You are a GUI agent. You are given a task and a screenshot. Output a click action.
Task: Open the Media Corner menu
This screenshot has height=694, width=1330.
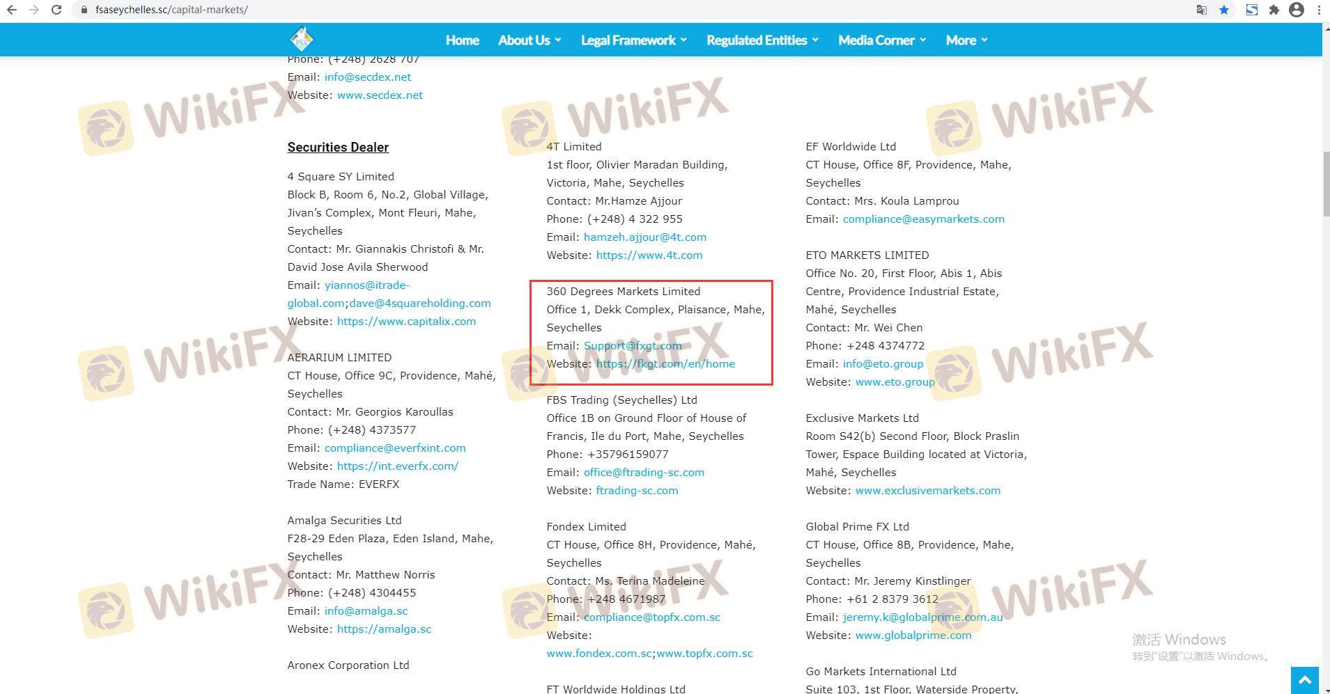pyautogui.click(x=881, y=40)
